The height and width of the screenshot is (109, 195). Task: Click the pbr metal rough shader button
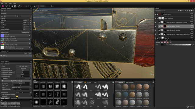23,66
